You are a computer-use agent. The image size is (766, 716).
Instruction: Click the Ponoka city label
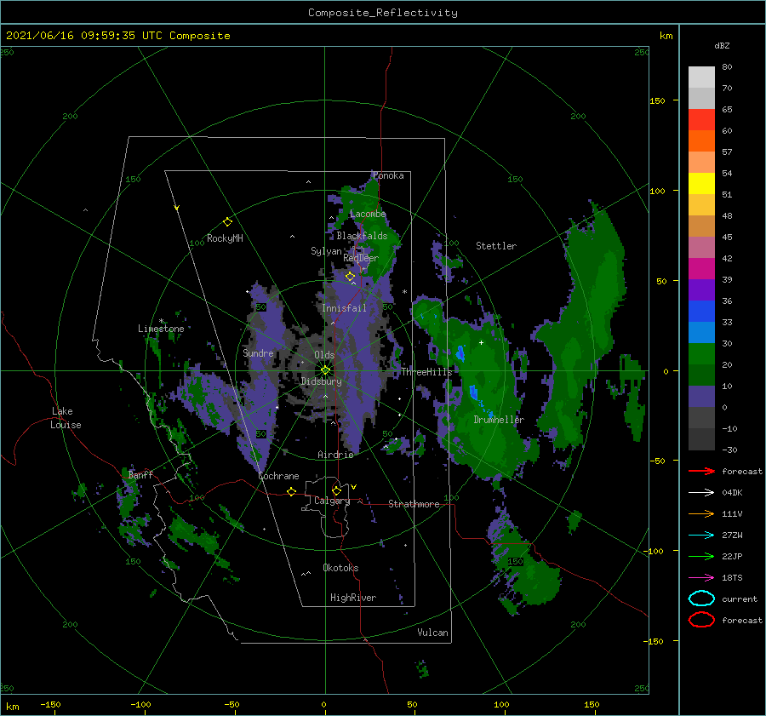388,175
